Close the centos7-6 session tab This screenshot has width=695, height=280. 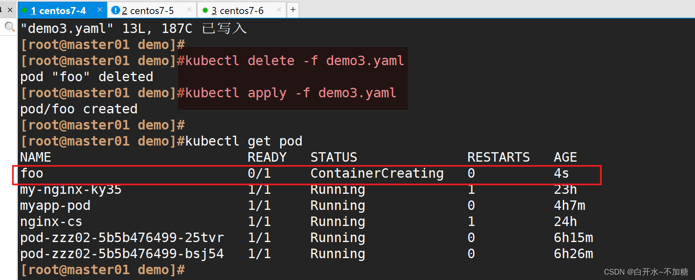[x=279, y=9]
